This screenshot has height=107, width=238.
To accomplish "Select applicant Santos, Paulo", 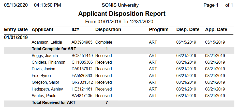I will click(44, 96).
